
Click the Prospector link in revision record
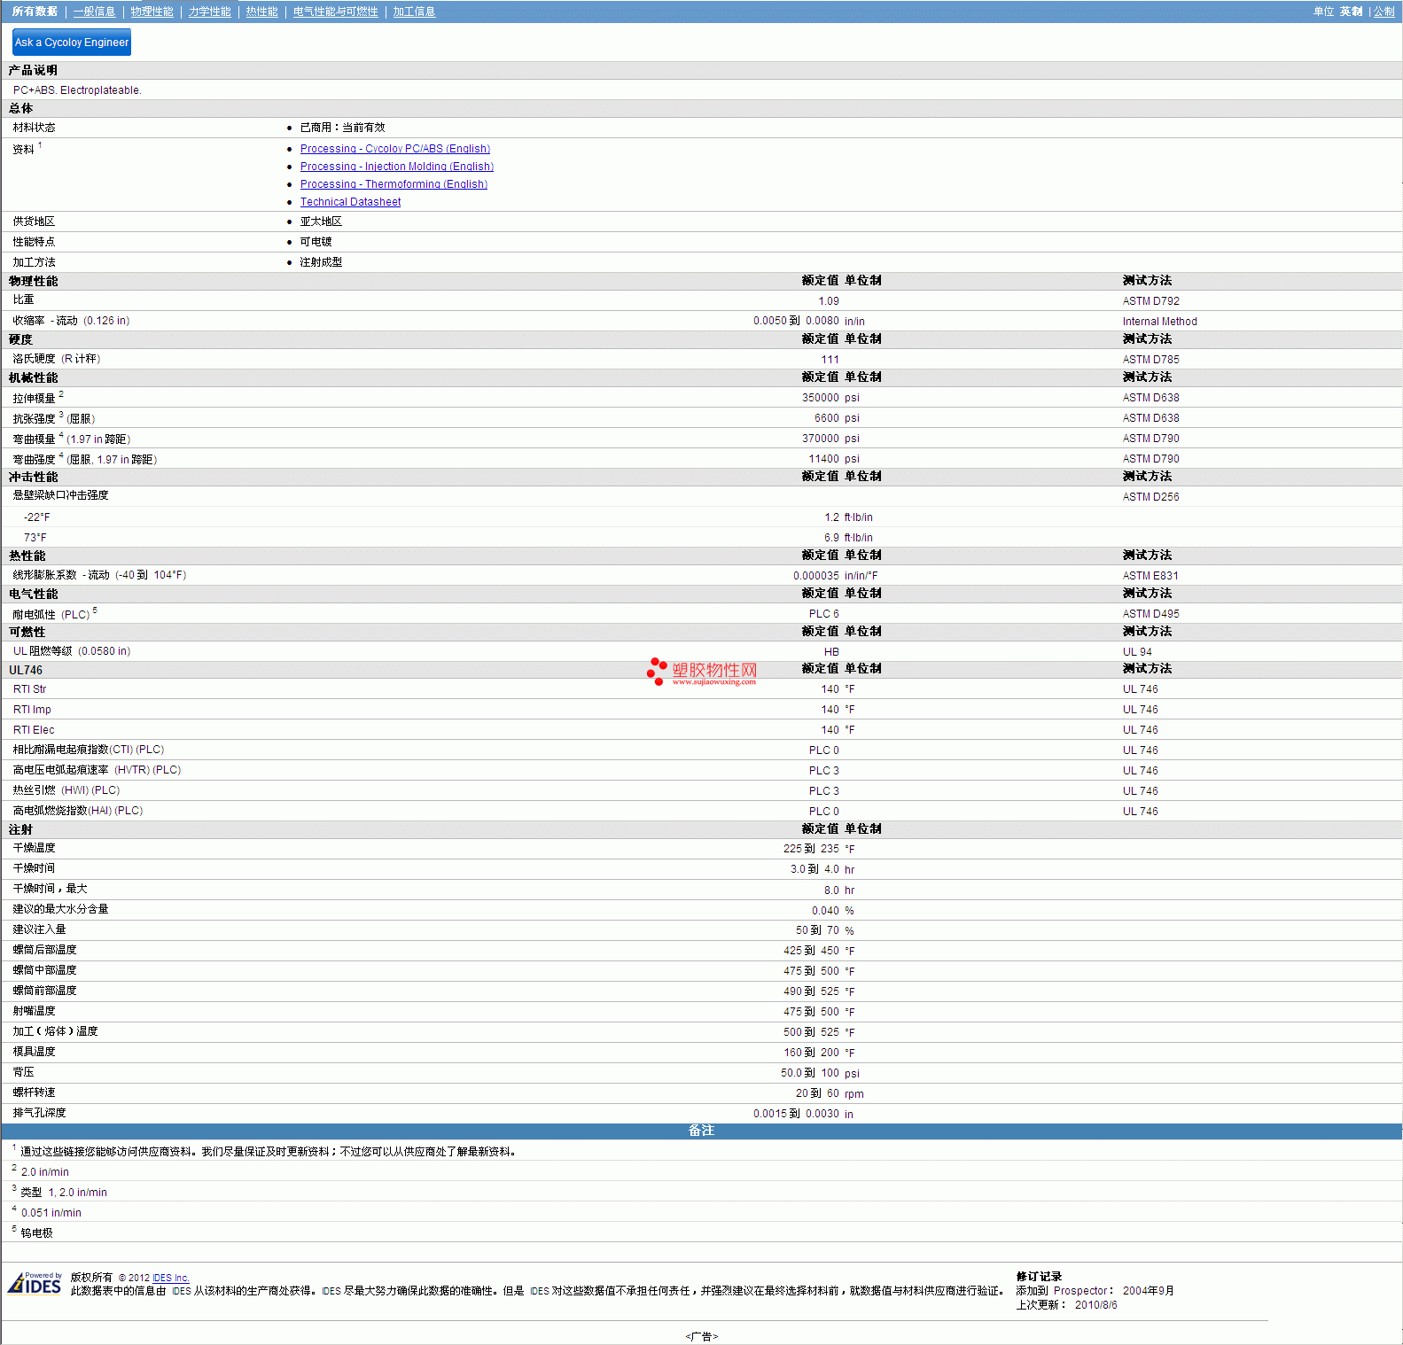click(1080, 1291)
